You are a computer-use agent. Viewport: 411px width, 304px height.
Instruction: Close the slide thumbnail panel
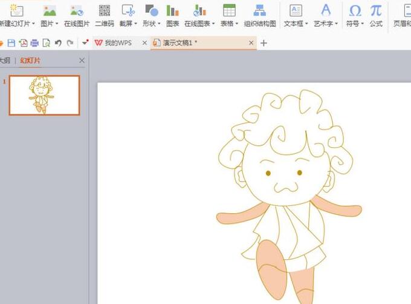point(82,61)
